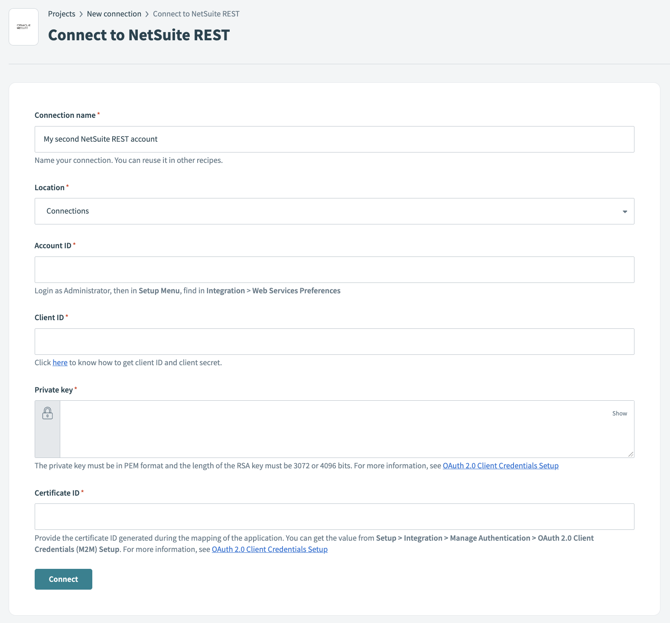
Task: Grab the Private key textarea resize handle
Action: pos(631,454)
